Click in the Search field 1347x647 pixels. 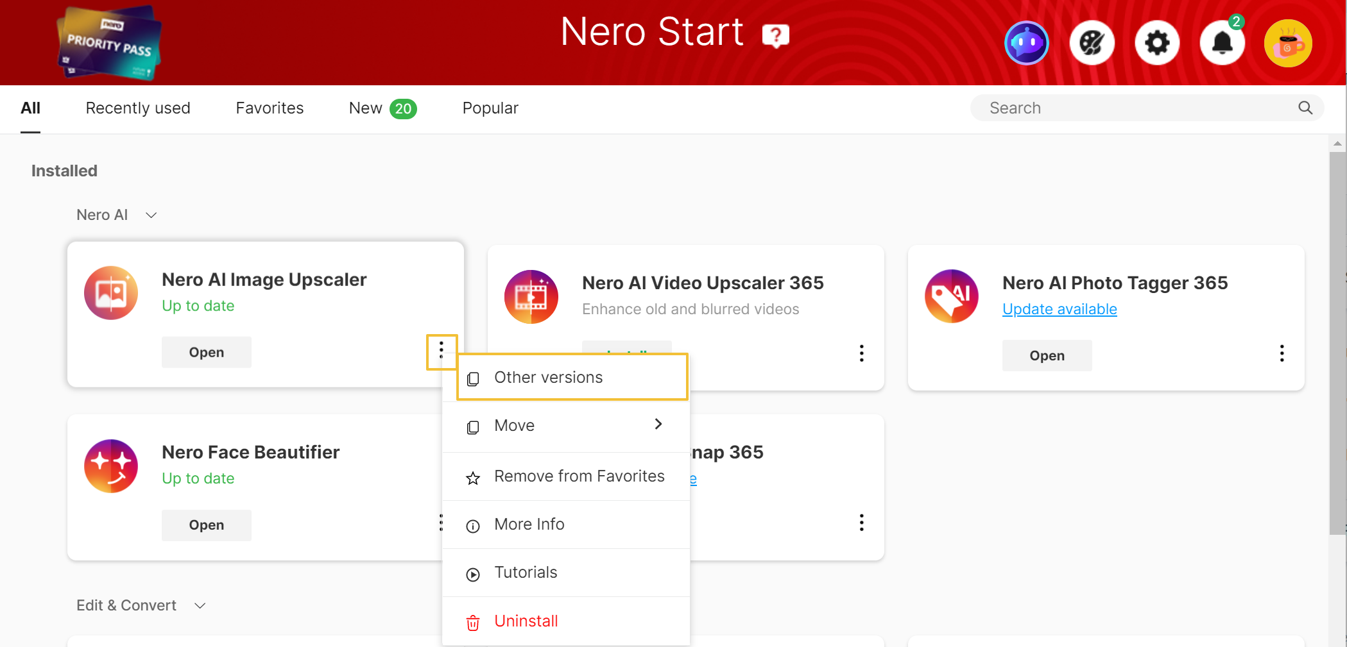pyautogui.click(x=1146, y=108)
